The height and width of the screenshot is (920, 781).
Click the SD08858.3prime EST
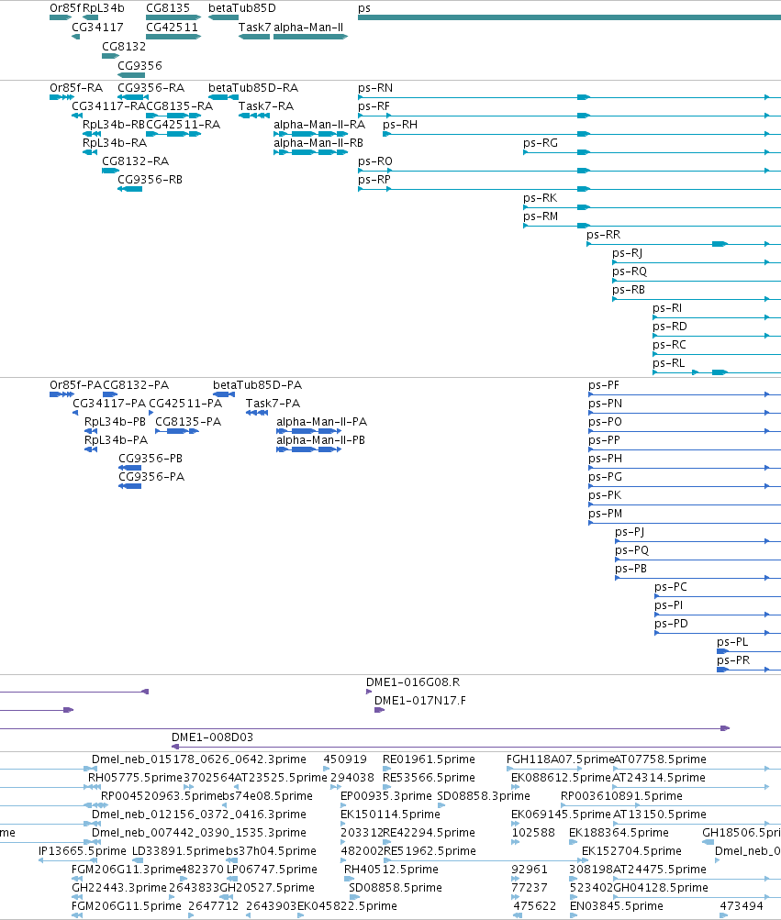441,805
